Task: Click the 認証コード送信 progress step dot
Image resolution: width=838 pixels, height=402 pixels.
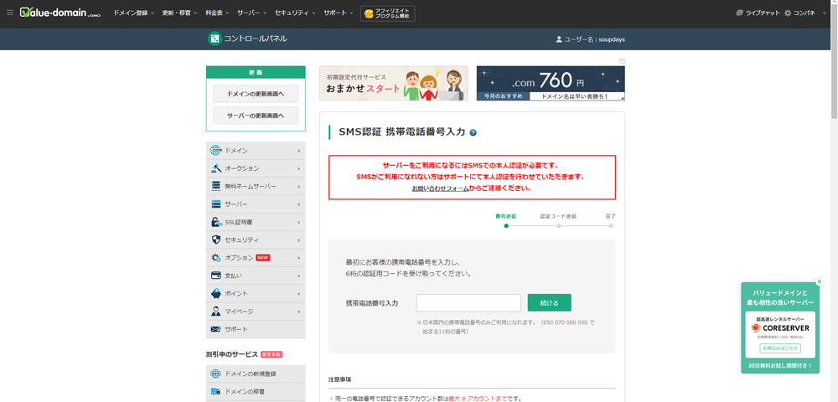Action: (x=558, y=226)
